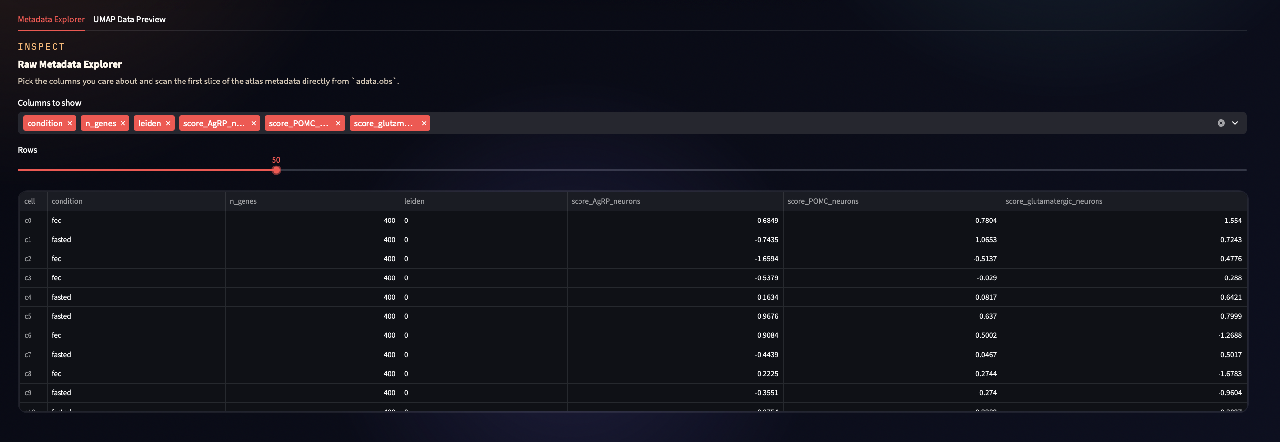Click the POMC score 0.5002
The height and width of the screenshot is (442, 1280).
(892, 335)
